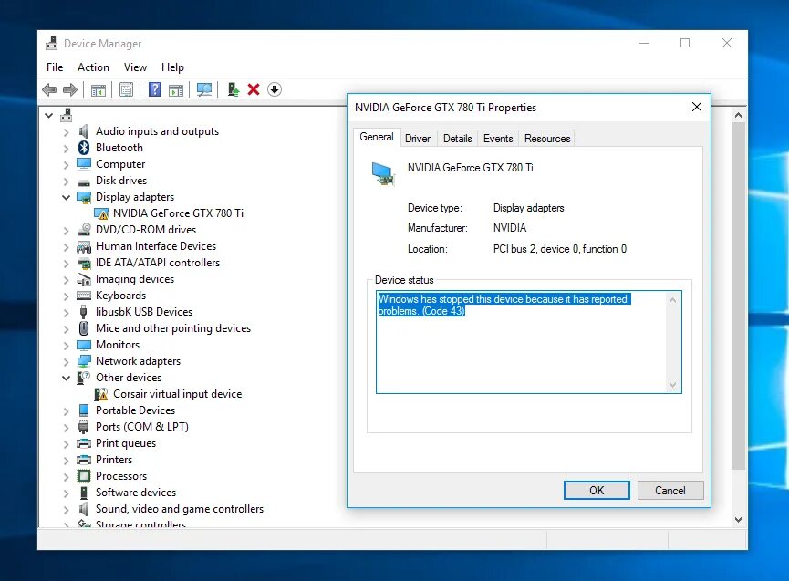Click the DVD/CD-ROM drives disc icon
Image resolution: width=789 pixels, height=581 pixels.
[x=84, y=230]
